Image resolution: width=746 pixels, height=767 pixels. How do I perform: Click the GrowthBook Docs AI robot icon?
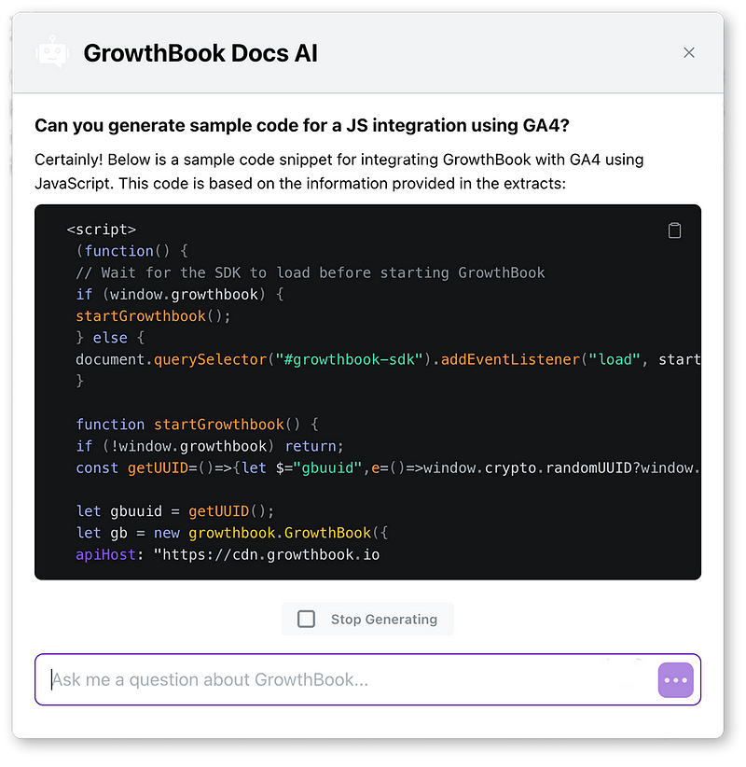coord(52,52)
